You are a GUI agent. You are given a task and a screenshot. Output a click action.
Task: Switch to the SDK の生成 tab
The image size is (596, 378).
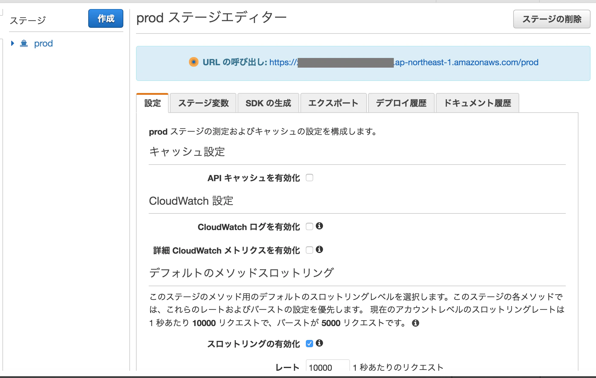pos(268,103)
